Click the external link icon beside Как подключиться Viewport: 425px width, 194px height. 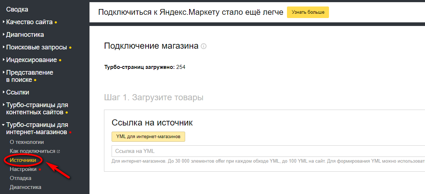pyautogui.click(x=58, y=151)
